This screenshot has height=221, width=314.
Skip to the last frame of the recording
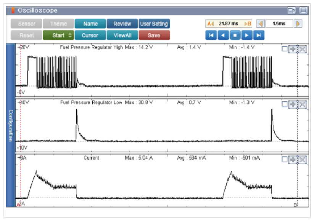tap(259, 35)
